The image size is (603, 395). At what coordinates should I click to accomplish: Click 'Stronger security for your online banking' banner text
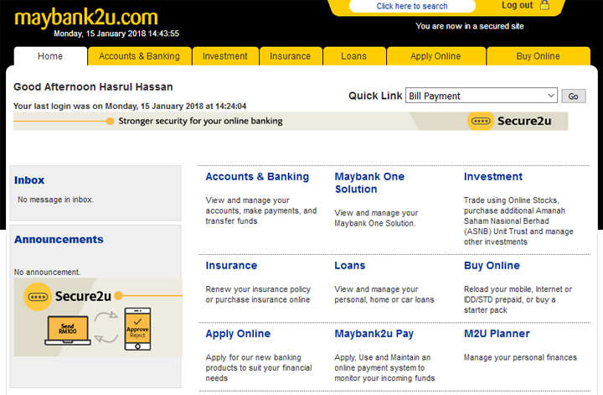(x=200, y=122)
